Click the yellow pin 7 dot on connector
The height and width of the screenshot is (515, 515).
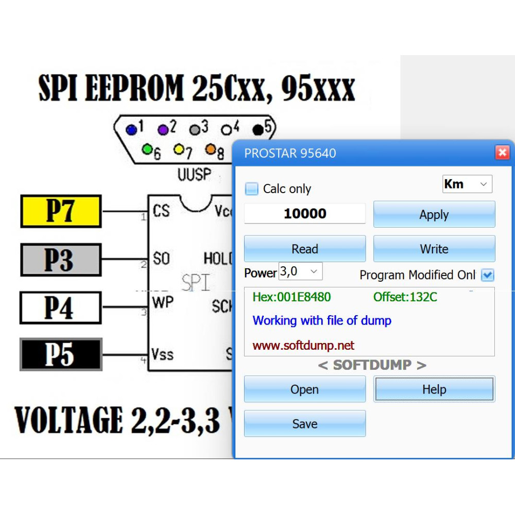coord(179,149)
